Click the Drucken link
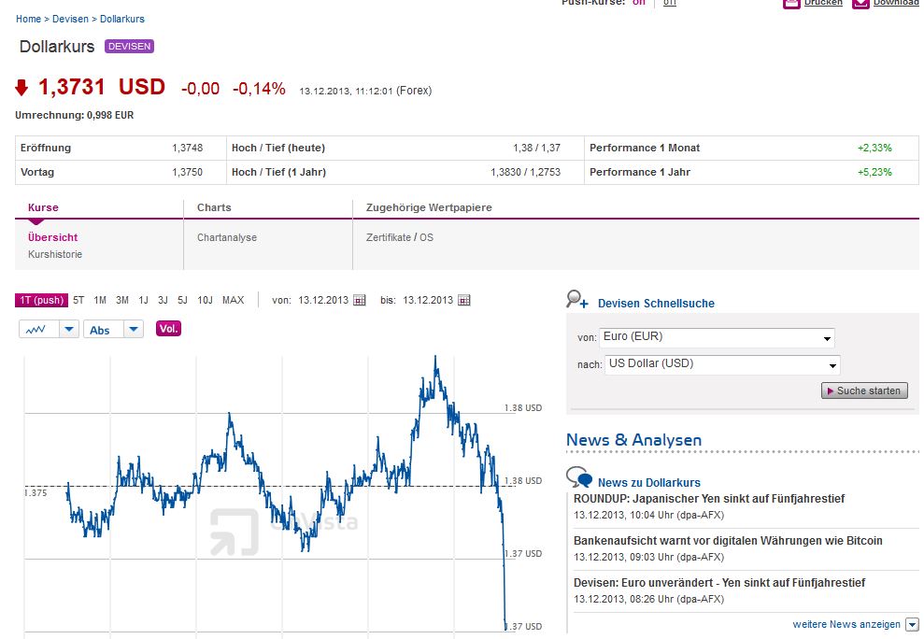The image size is (924, 639). pos(823,3)
